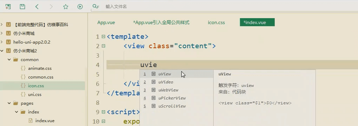Viewport: 358px width, 126px height.
Task: Click the class="content" attribute text
Action: tap(180, 46)
